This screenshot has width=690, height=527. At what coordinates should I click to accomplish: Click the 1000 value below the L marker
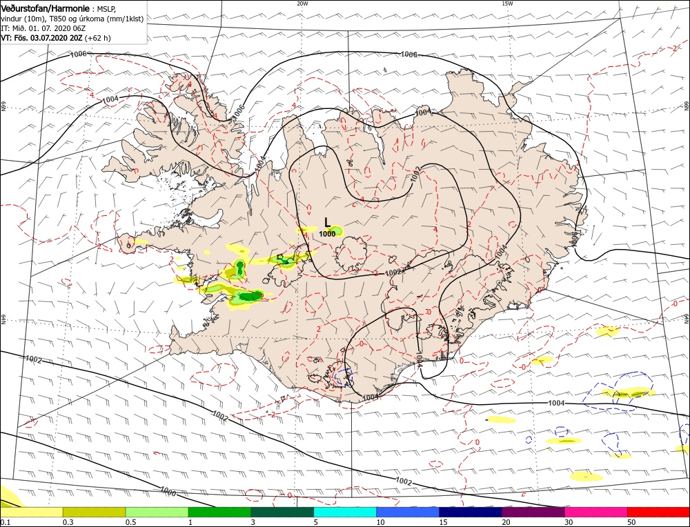click(x=327, y=234)
